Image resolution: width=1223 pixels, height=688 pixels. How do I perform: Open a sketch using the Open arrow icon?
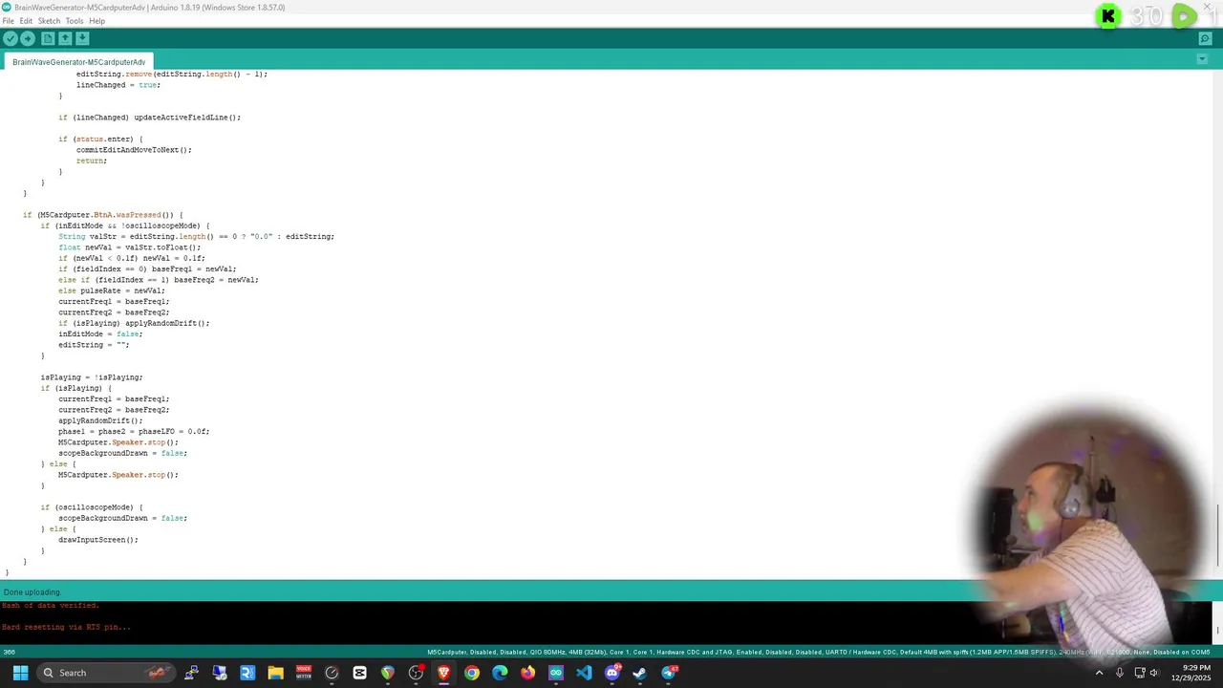tap(65, 38)
